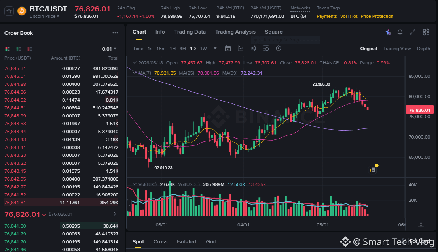The height and width of the screenshot is (252, 438).
Task: Click the Payments token tag
Action: coord(326,16)
